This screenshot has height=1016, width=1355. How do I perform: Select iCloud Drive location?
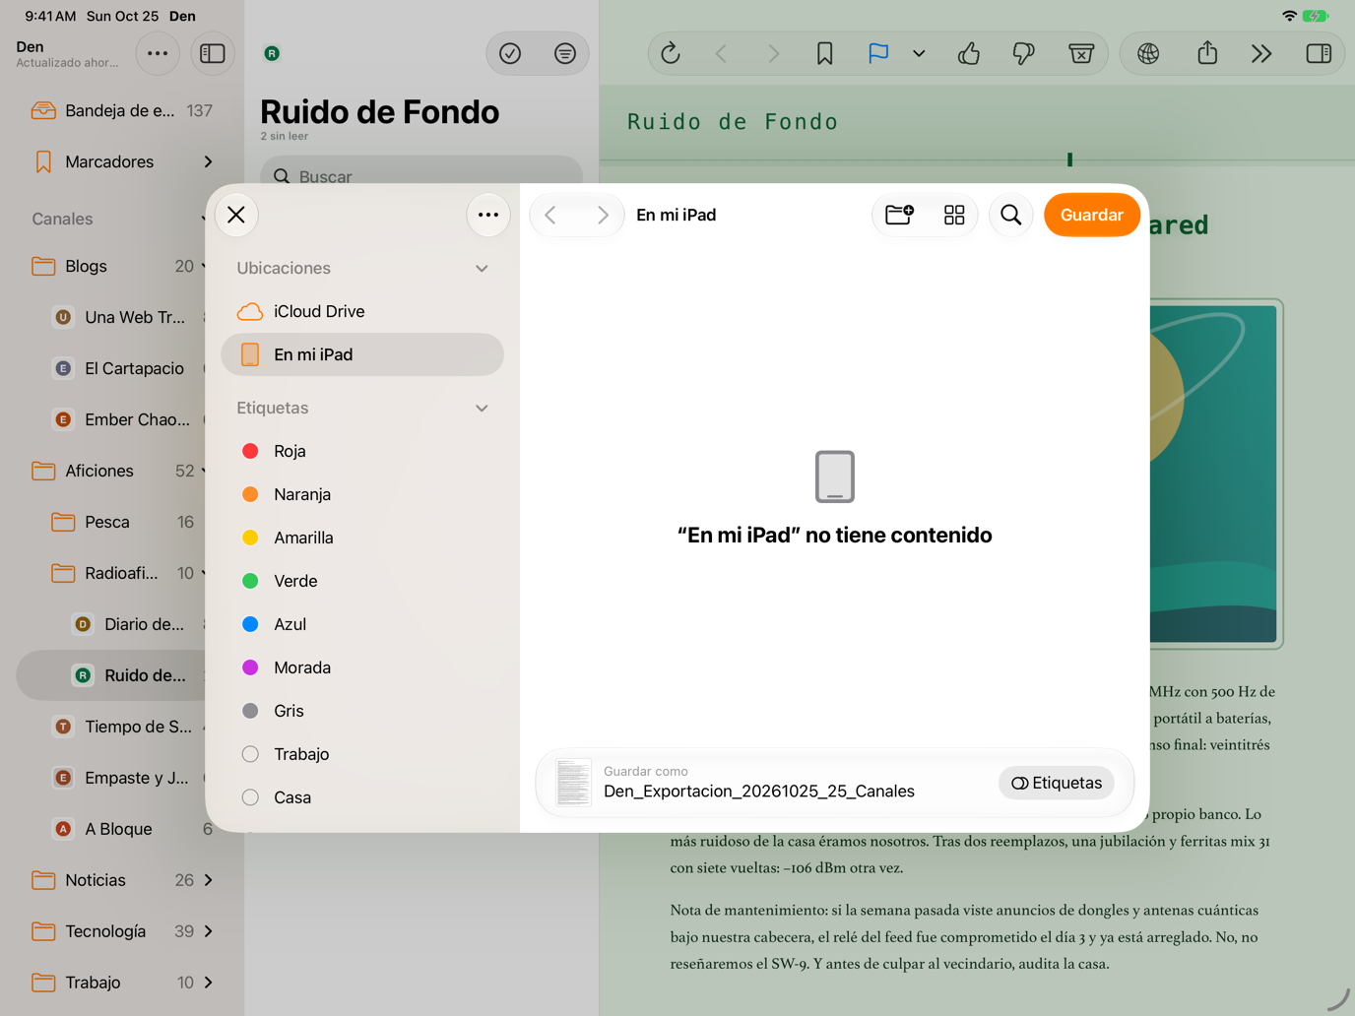(362, 311)
